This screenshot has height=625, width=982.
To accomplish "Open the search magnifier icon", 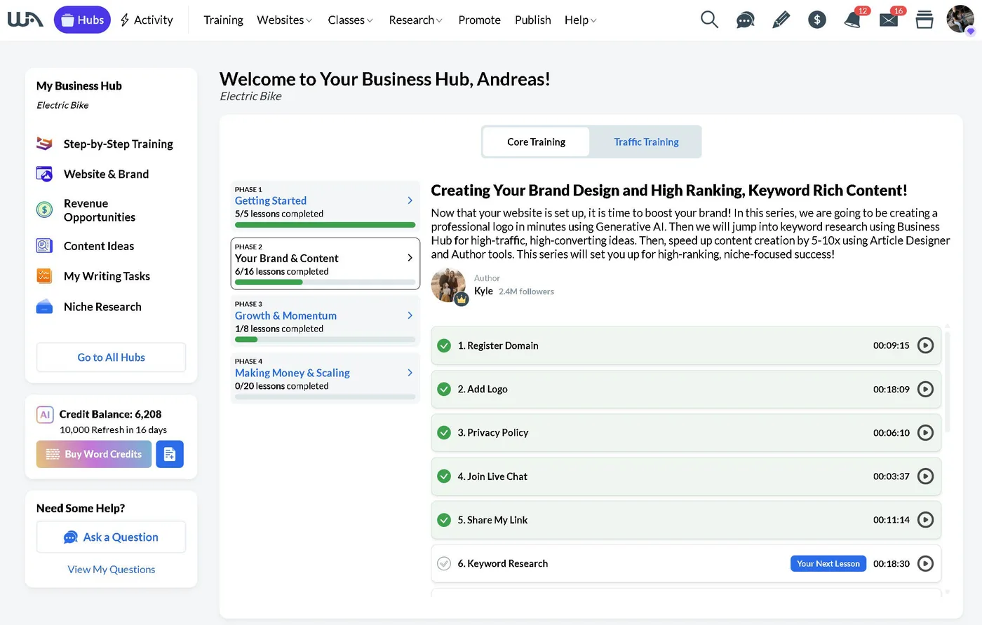I will [709, 20].
